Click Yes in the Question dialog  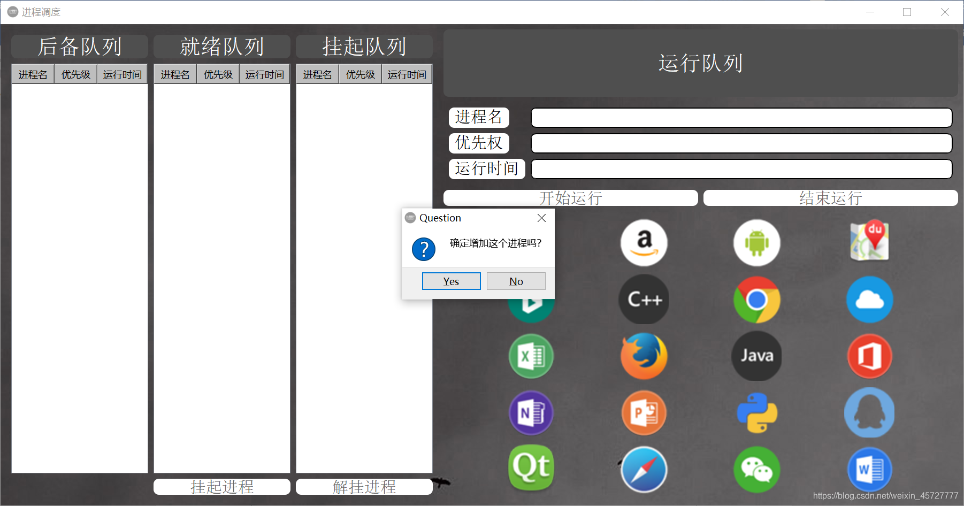[x=452, y=281]
